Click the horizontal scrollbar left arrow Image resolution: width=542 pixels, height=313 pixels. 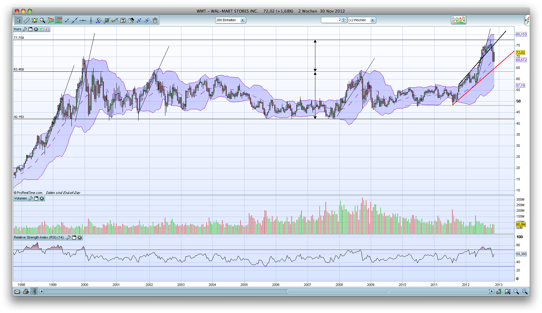pos(42,291)
